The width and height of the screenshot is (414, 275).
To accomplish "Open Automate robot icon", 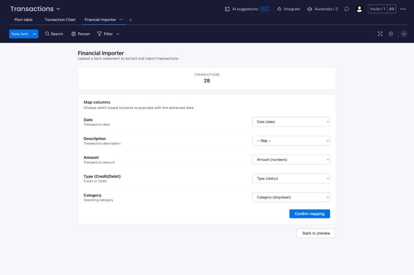I will [x=310, y=9].
